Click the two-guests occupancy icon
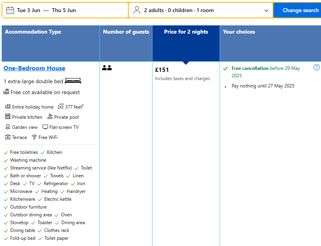Screen dimensions: 321x246 coord(107,68)
